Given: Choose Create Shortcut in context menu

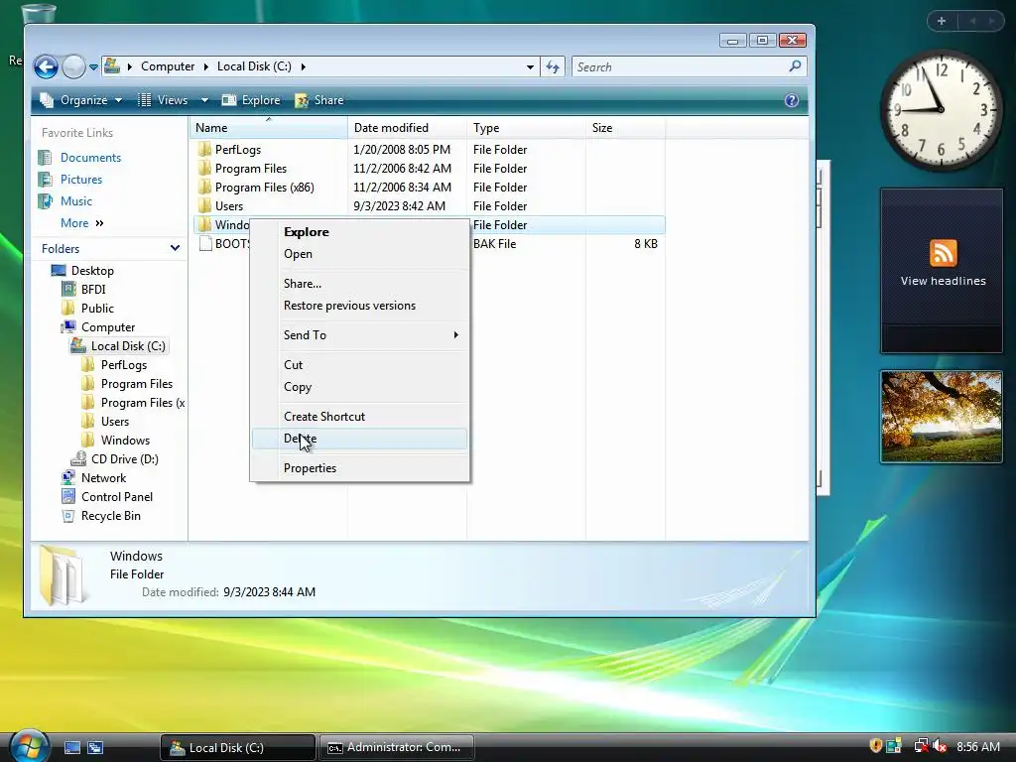Looking at the screenshot, I should (359, 417).
